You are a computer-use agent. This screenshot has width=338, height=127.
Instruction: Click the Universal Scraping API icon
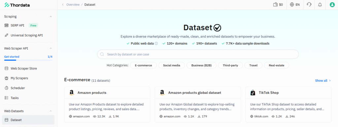coord(7,35)
